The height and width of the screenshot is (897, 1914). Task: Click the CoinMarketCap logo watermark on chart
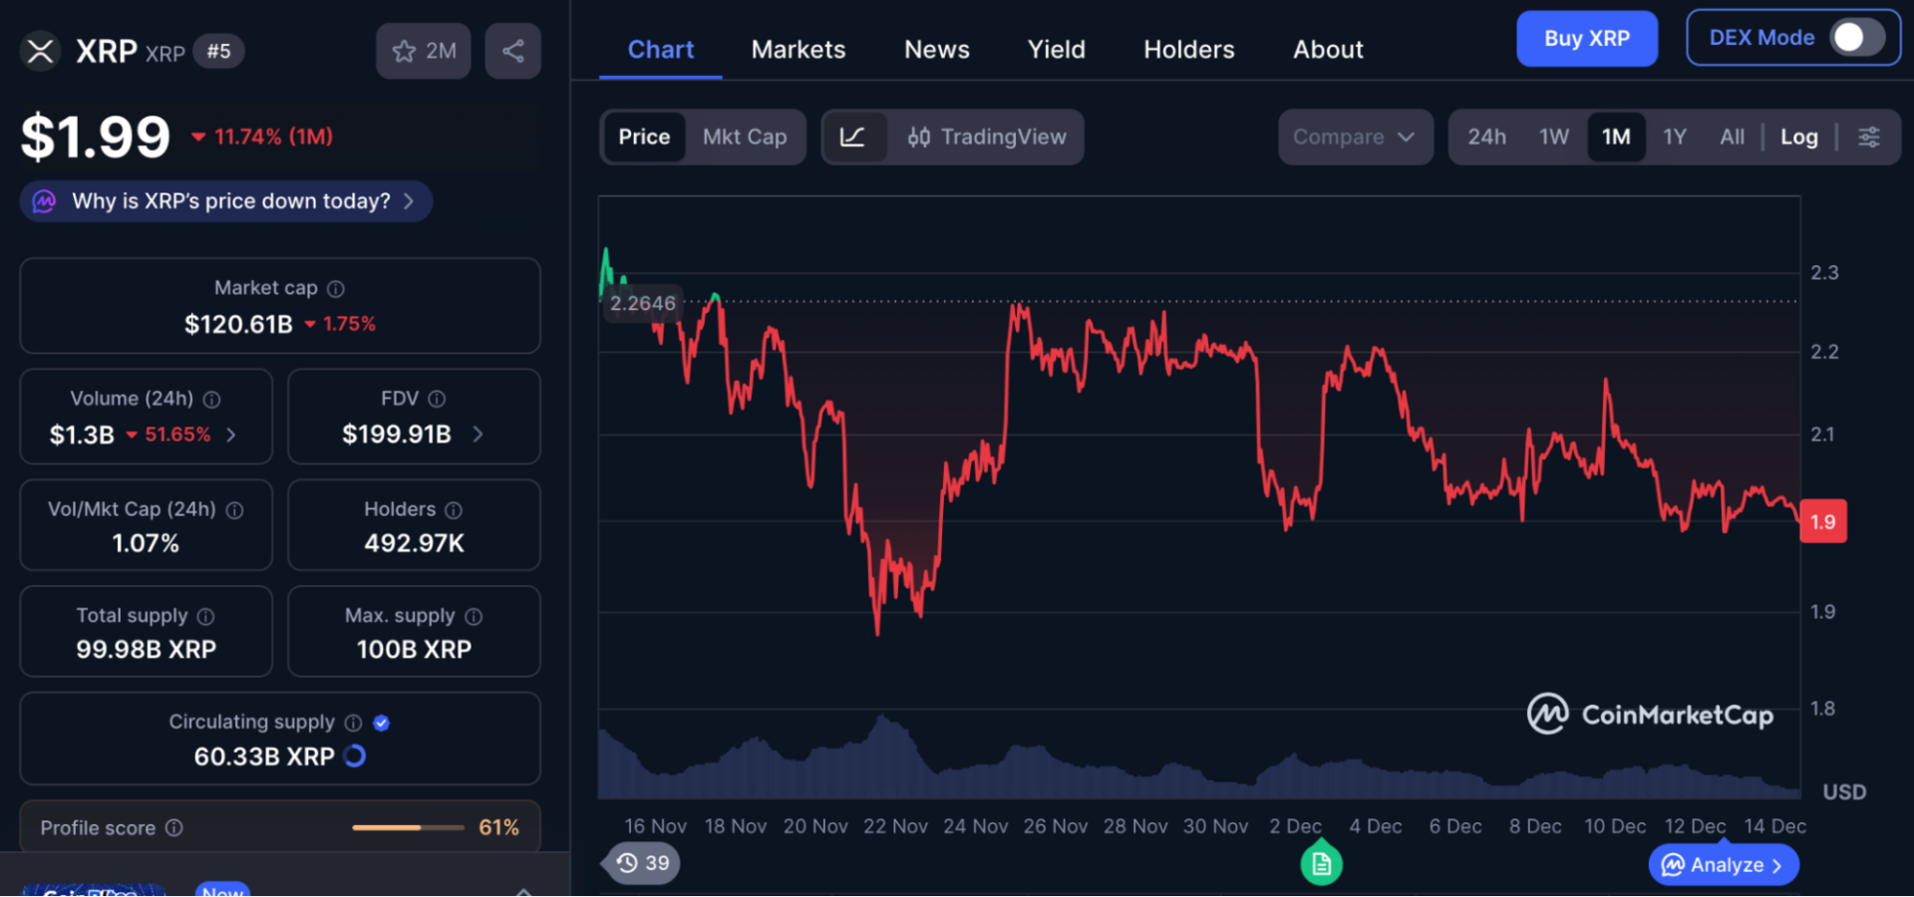(1650, 714)
